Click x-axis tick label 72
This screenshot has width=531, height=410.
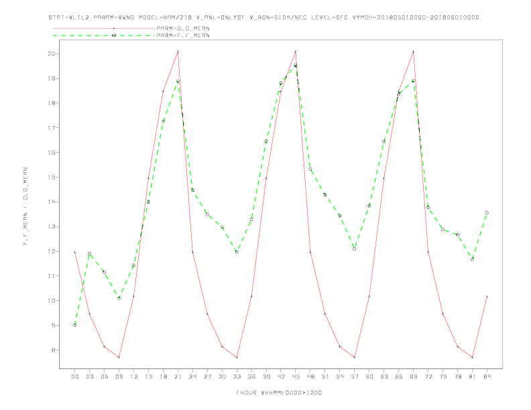pos(428,377)
